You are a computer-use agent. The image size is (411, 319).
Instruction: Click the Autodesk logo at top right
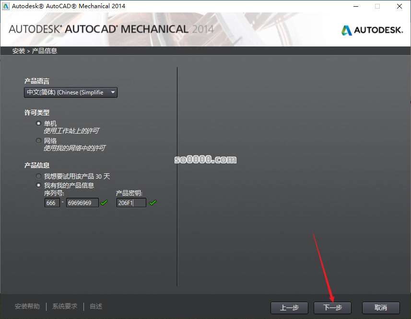pyautogui.click(x=372, y=30)
